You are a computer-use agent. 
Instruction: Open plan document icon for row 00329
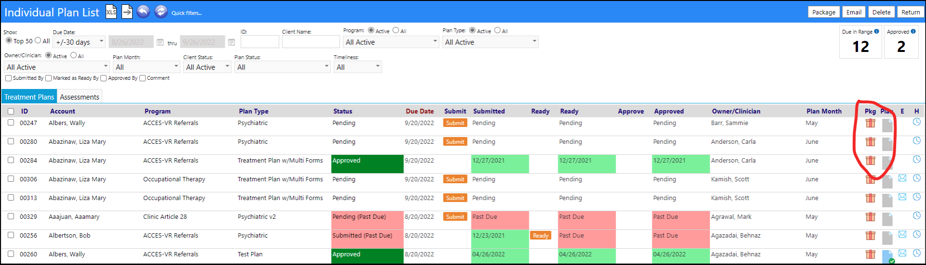point(887,219)
